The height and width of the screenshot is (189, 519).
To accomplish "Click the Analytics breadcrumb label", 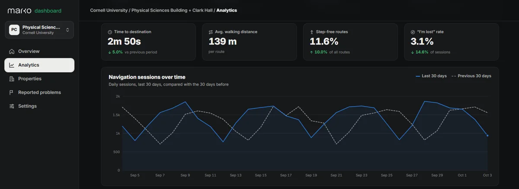I will coord(227,10).
